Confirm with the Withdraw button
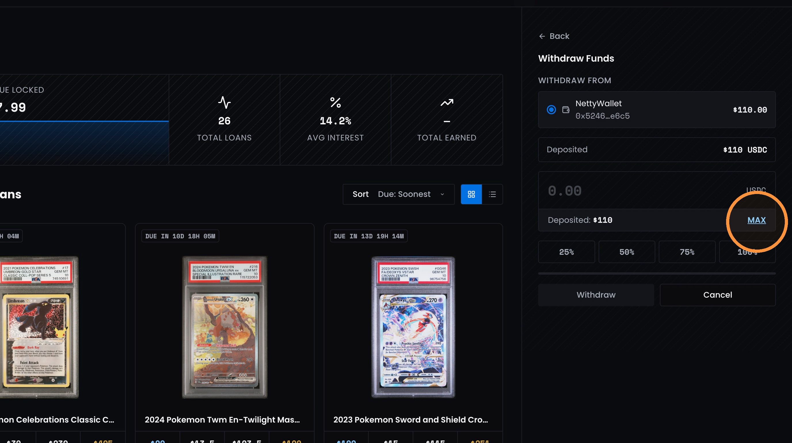Image resolution: width=792 pixels, height=443 pixels. click(596, 295)
